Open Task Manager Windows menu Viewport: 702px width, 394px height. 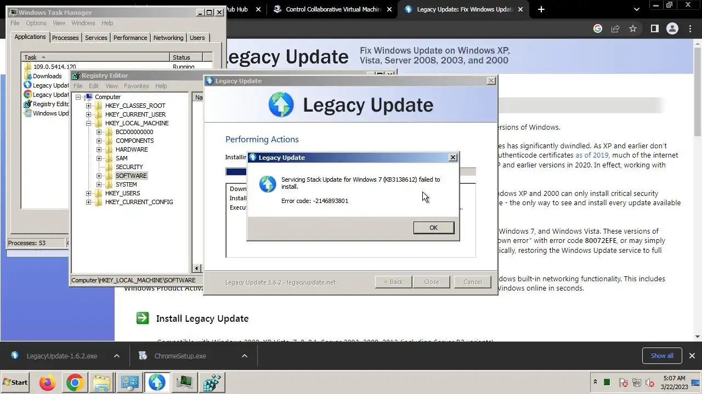click(83, 23)
